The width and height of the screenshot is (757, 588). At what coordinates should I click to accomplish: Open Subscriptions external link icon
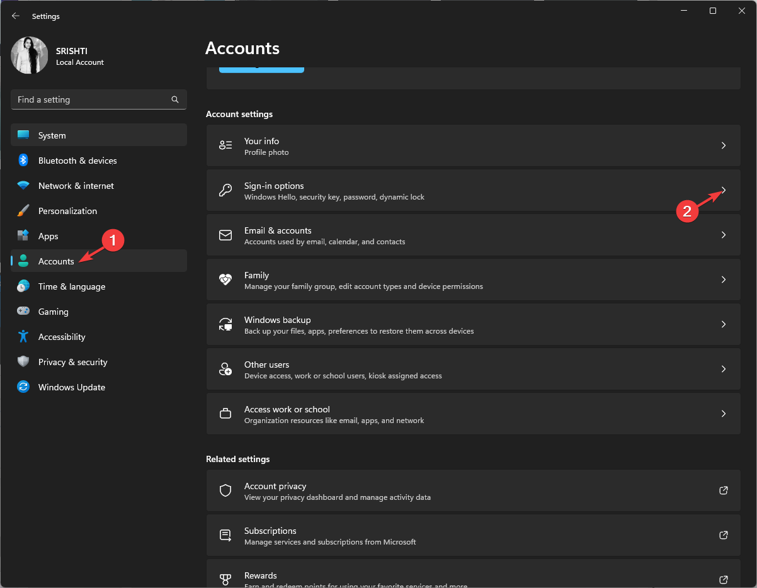coord(724,535)
